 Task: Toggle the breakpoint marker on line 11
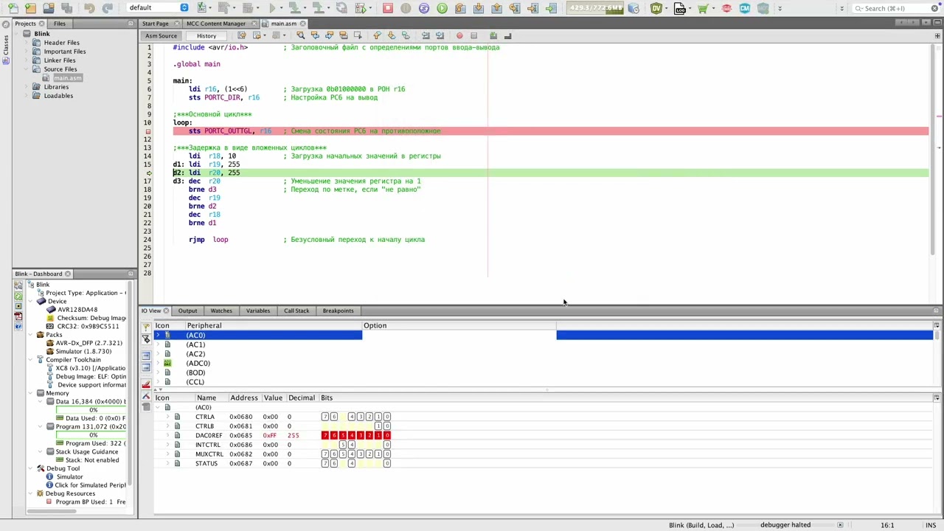pyautogui.click(x=148, y=131)
